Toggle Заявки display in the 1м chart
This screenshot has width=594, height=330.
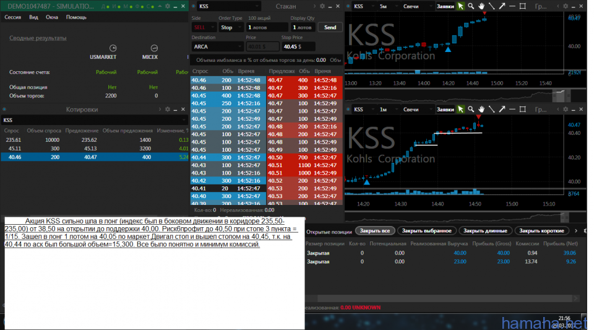(445, 109)
